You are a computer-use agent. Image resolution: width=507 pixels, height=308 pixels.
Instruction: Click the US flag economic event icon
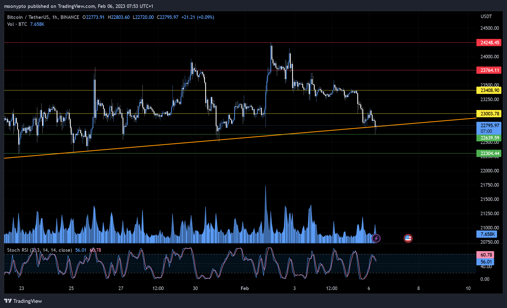coord(408,238)
